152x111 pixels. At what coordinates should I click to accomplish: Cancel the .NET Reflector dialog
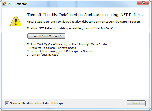[x=136, y=103]
